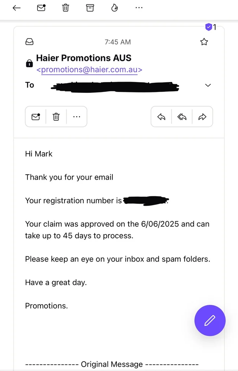Delete message using message action bar trash
The image size is (238, 371).
[x=56, y=117]
